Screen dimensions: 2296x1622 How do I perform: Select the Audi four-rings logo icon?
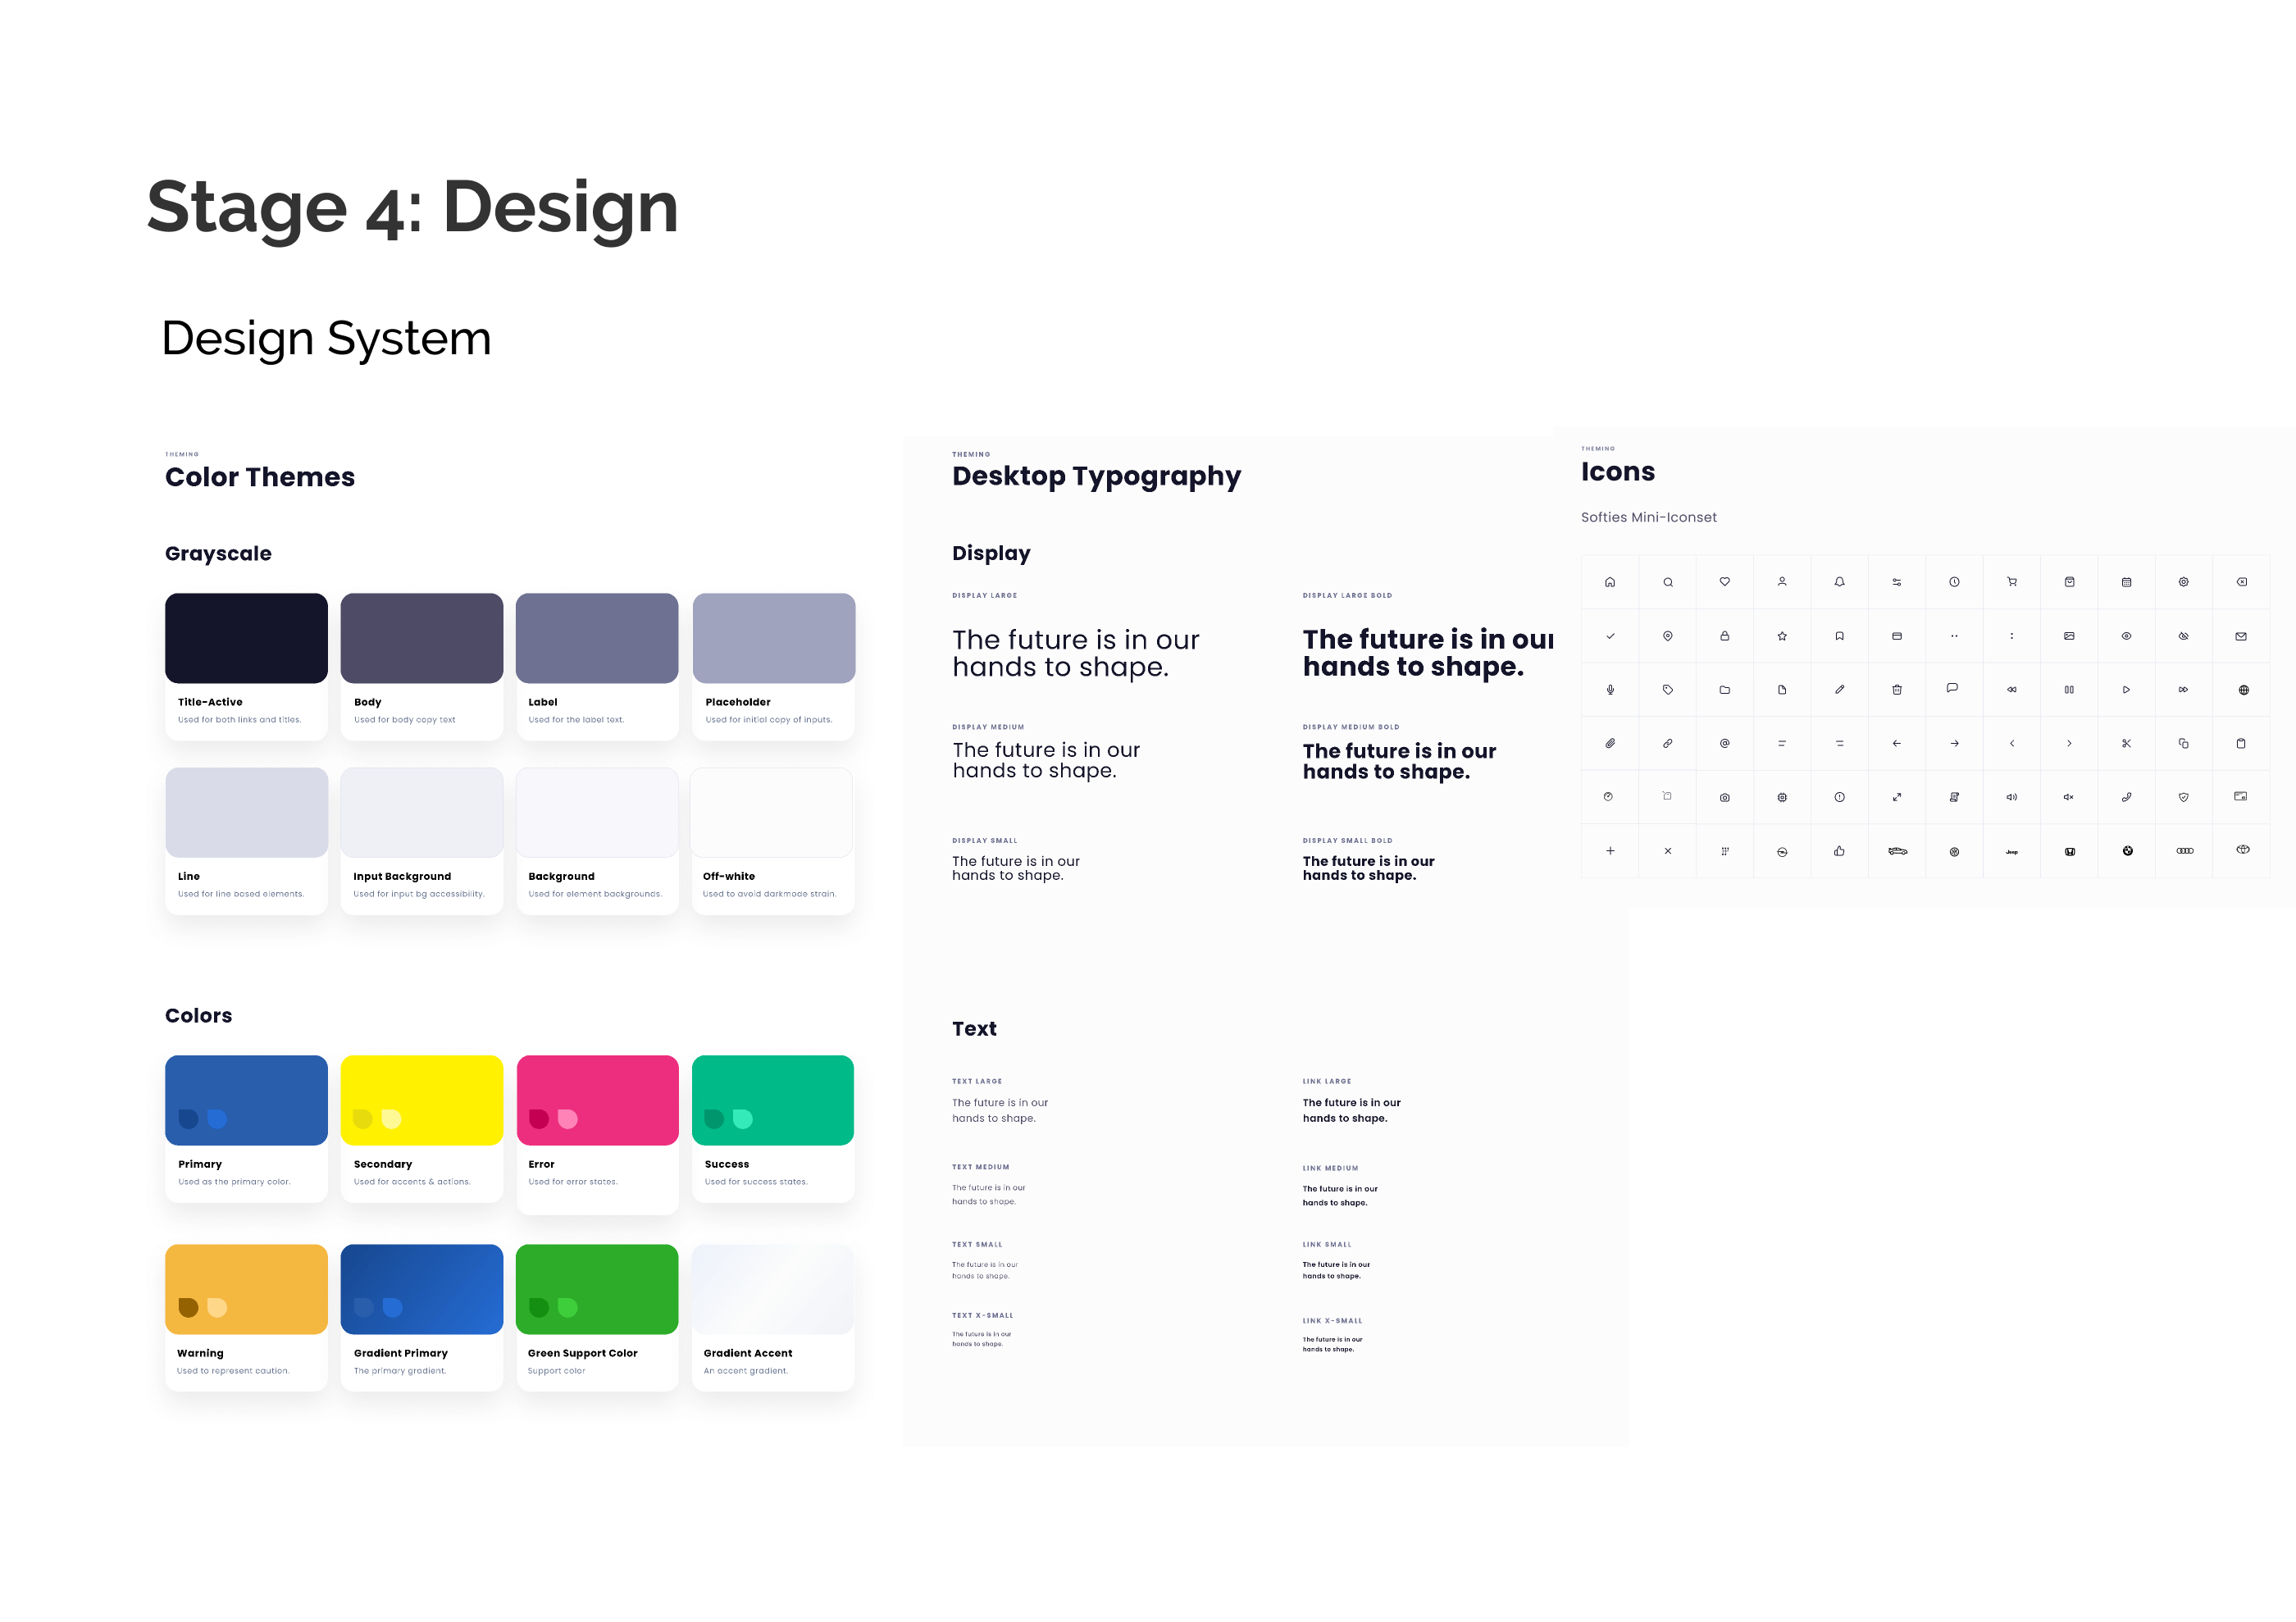(x=2185, y=851)
